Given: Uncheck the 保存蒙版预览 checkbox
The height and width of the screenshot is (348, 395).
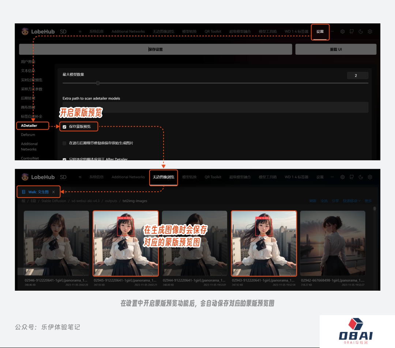Looking at the screenshot, I should [x=64, y=127].
